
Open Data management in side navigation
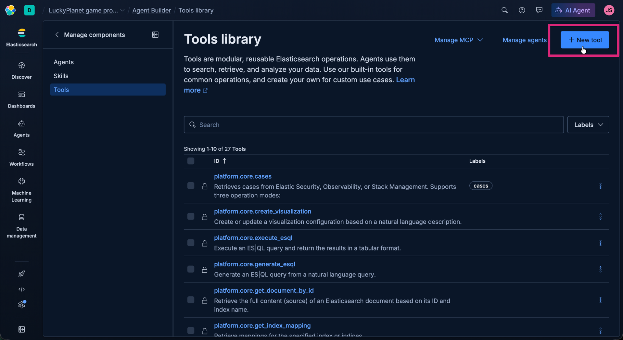22,226
